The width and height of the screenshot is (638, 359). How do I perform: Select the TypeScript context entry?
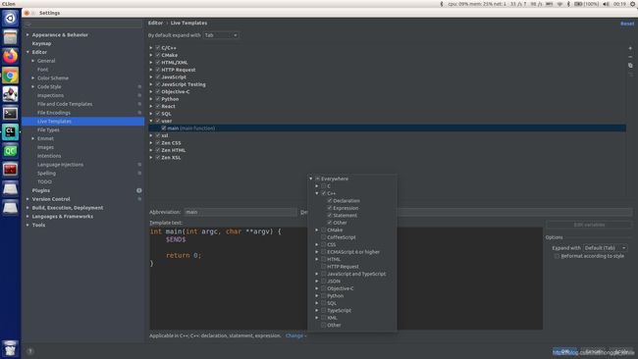339,310
